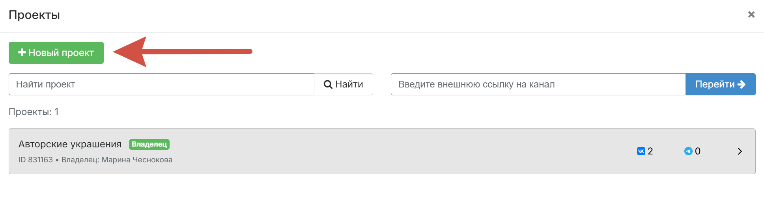Click the VK channel count 2
This screenshot has width=764, height=223.
650,151
